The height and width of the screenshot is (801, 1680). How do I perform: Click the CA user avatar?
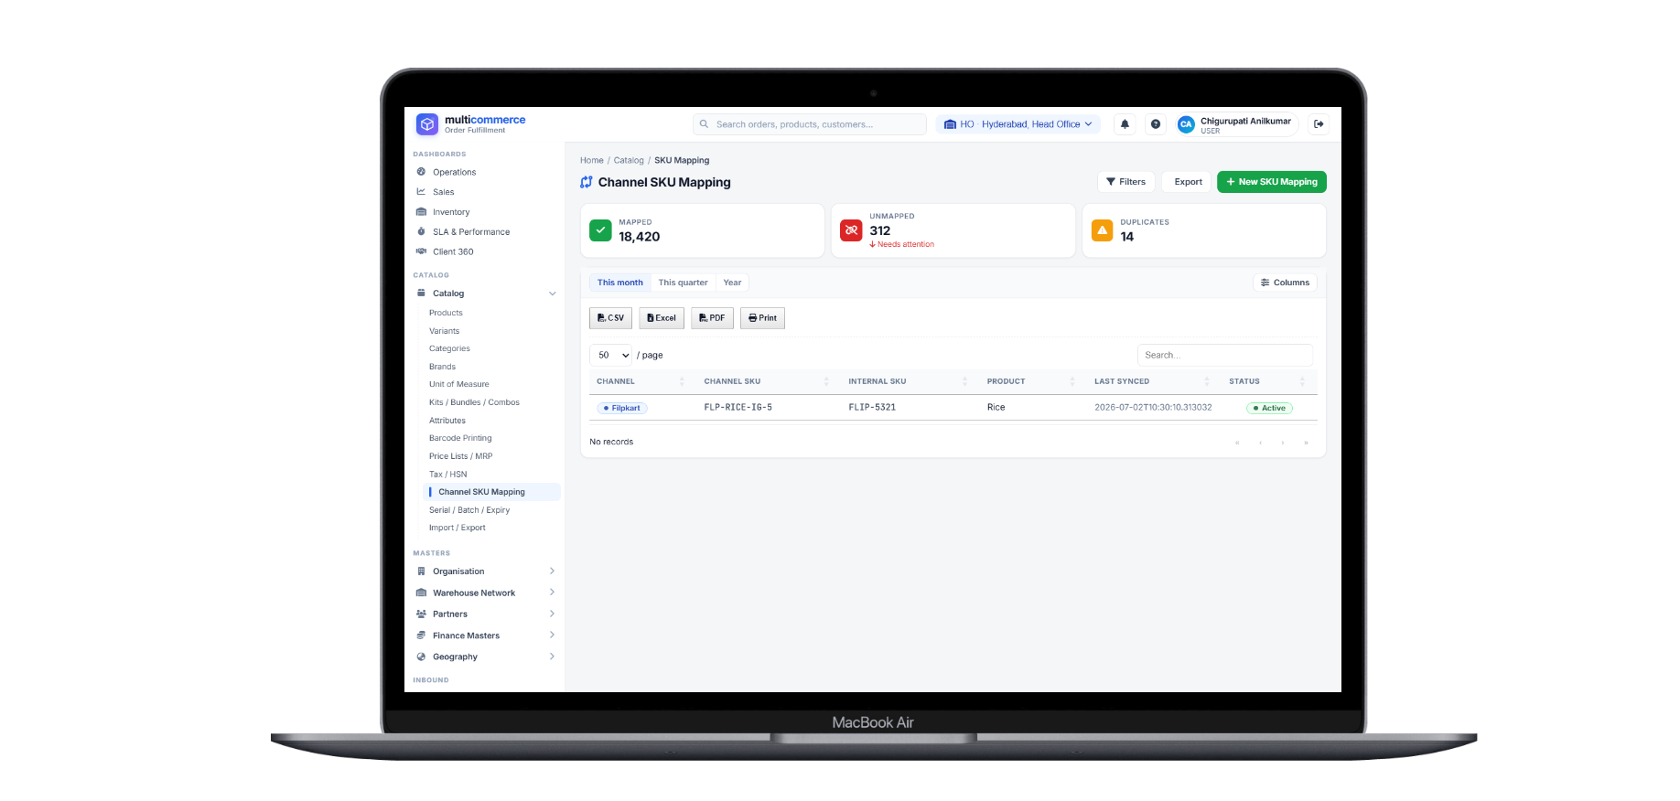(1186, 124)
